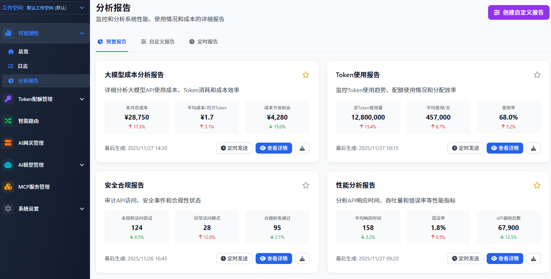Click 查看详情 for 大模型成本分析报告
This screenshot has width=551, height=279.
coord(274,148)
